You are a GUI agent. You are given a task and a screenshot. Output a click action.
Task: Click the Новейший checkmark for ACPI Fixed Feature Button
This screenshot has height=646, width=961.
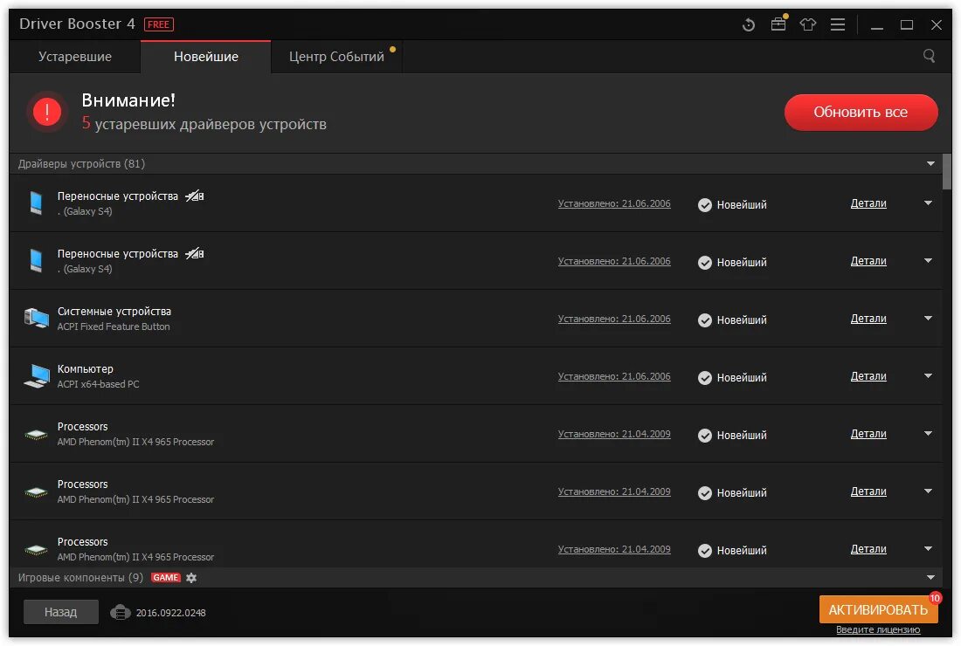[x=705, y=320]
